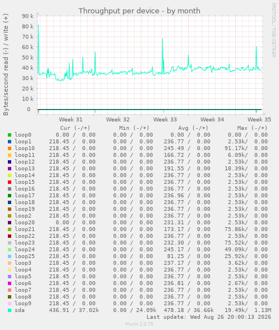Click the 'loop3' legend label
The width and height of the screenshot is (279, 330).
tap(23, 263)
